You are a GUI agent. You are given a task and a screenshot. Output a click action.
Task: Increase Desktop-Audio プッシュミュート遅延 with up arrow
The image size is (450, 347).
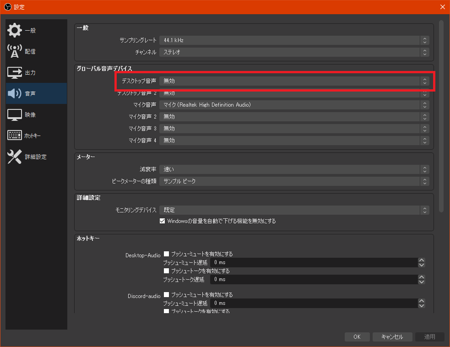[421, 260]
